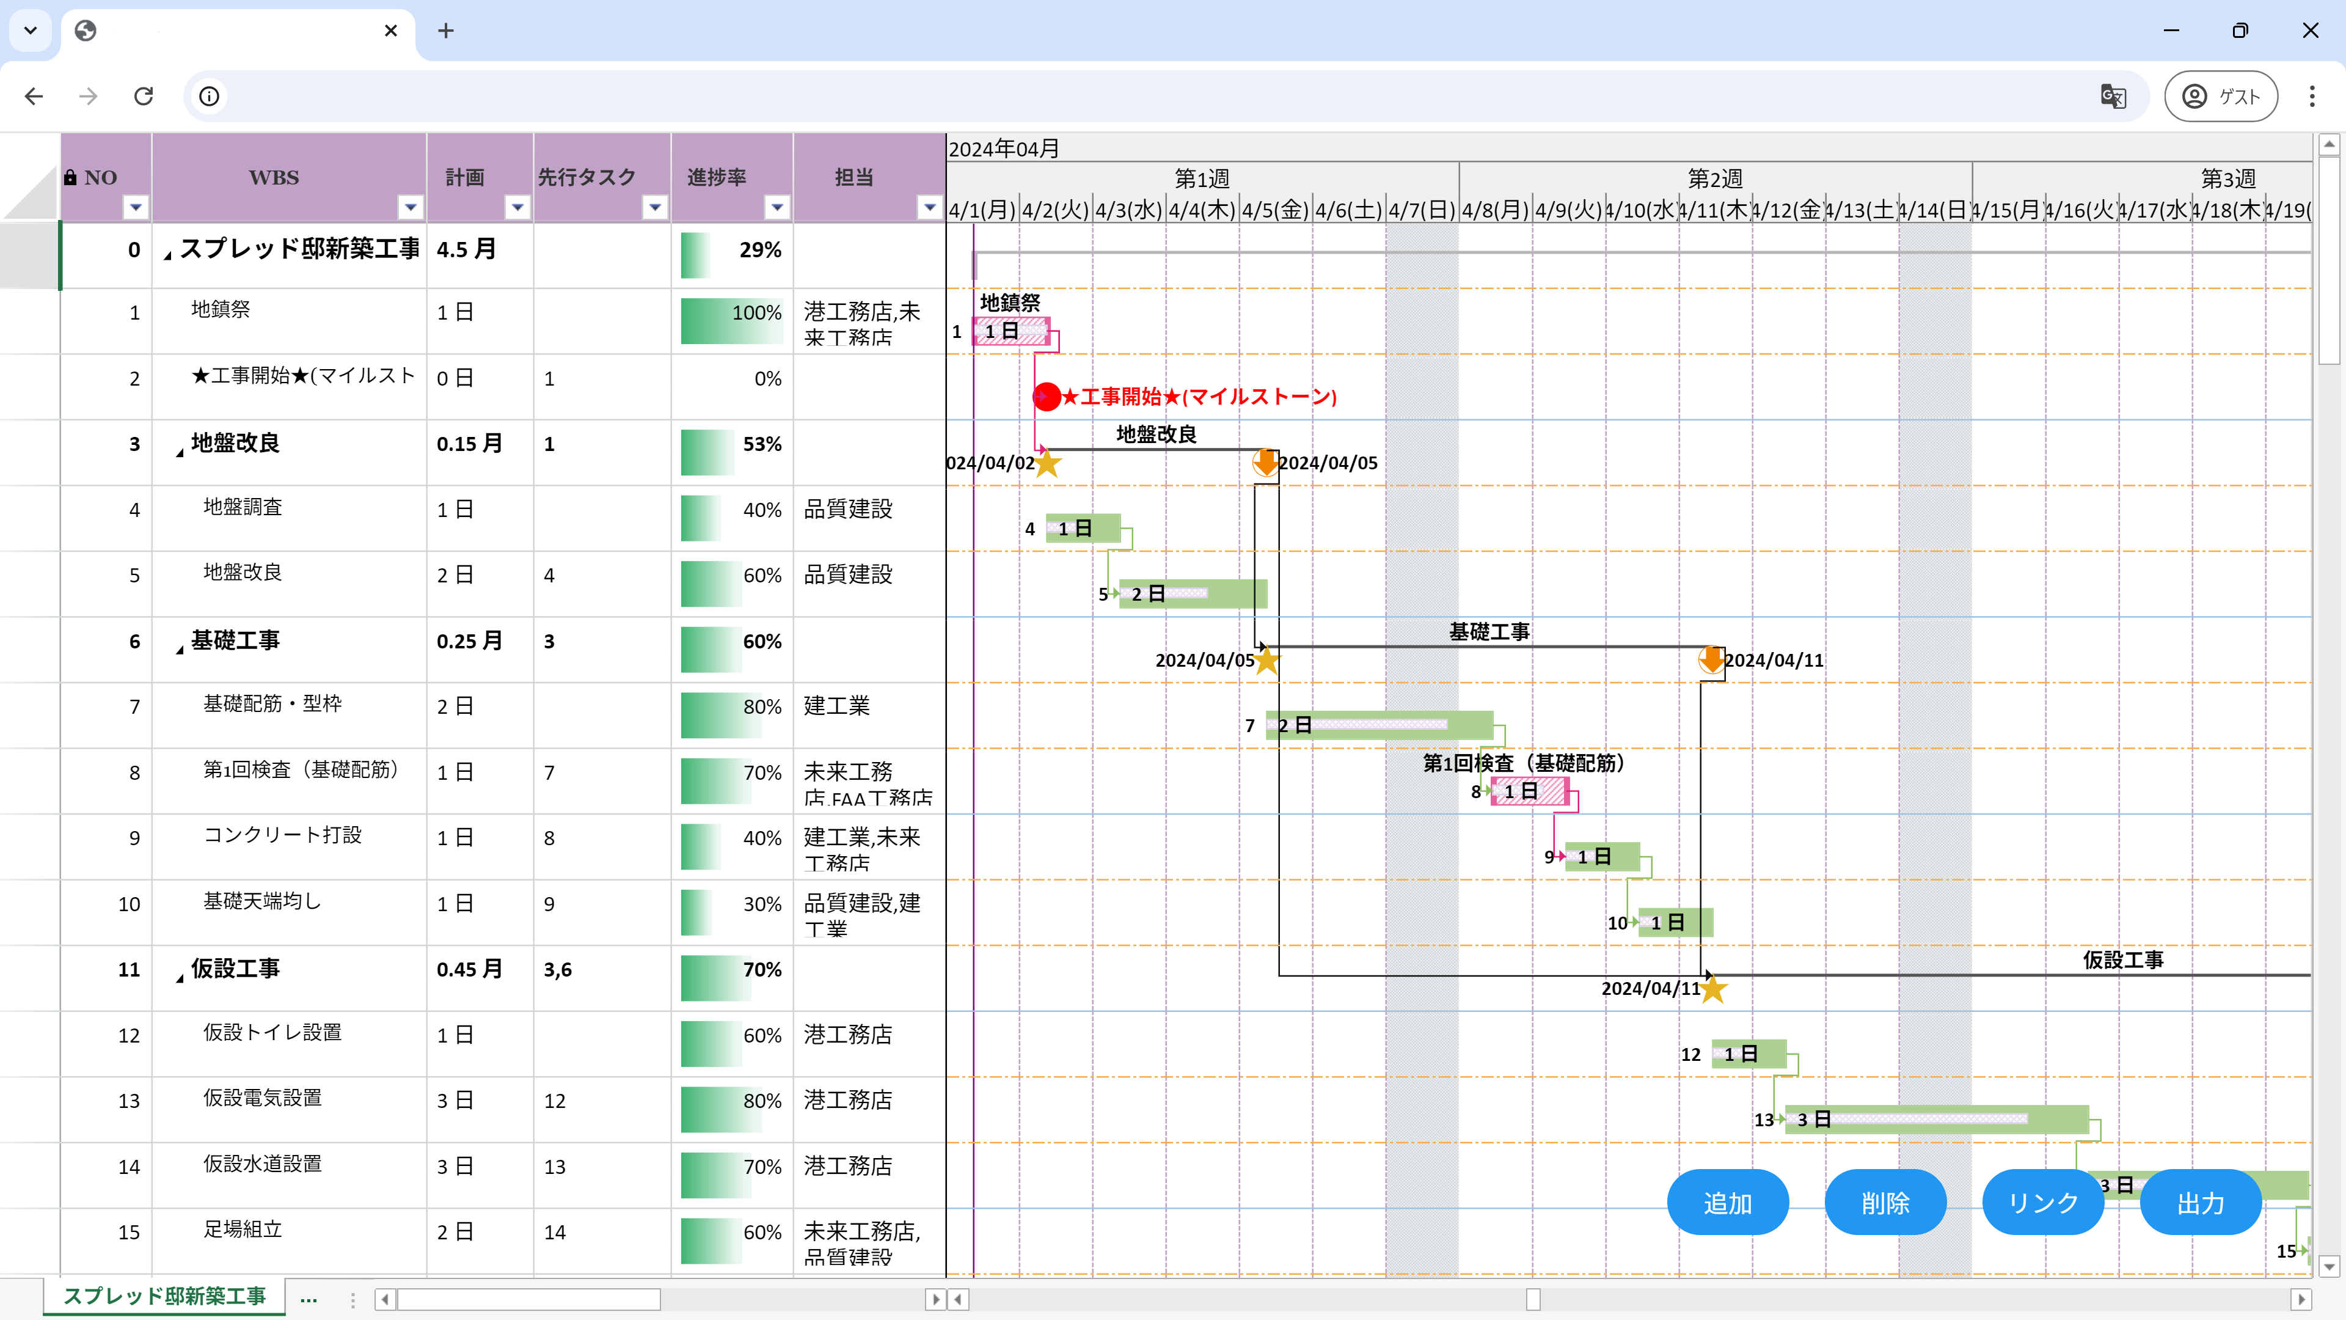
Task: Click the horizontal sheet scrollbar thumb
Action: tap(528, 1299)
